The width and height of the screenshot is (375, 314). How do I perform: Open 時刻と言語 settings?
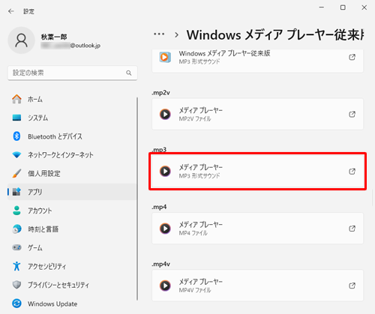click(72, 229)
